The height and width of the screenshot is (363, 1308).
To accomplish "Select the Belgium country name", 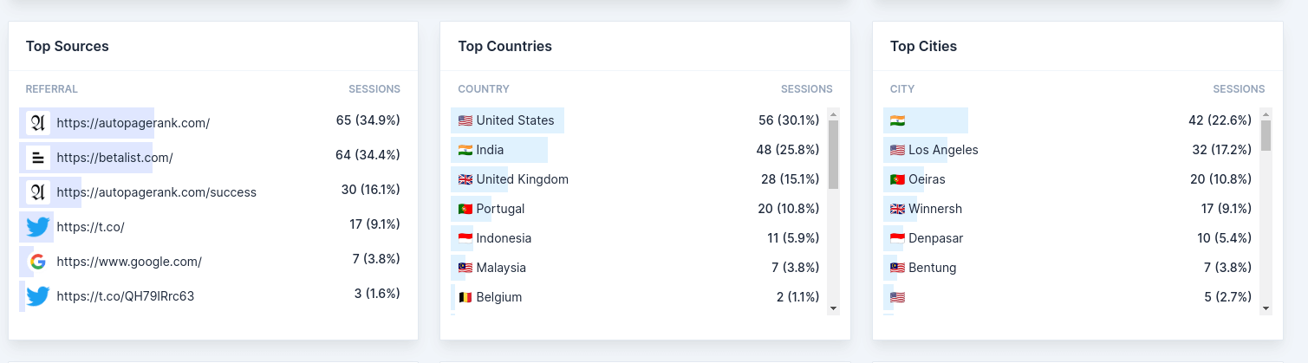I will pyautogui.click(x=499, y=297).
